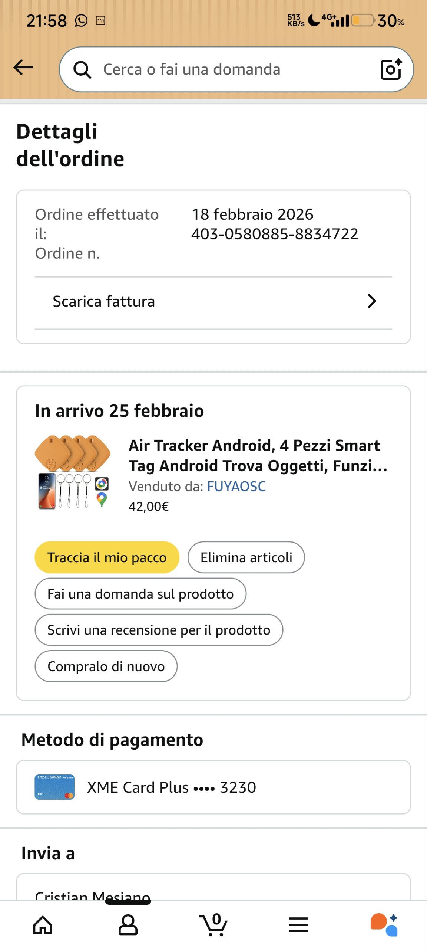This screenshot has width=427, height=950.
Task: Open the hamburger menu icon
Action: (x=299, y=924)
